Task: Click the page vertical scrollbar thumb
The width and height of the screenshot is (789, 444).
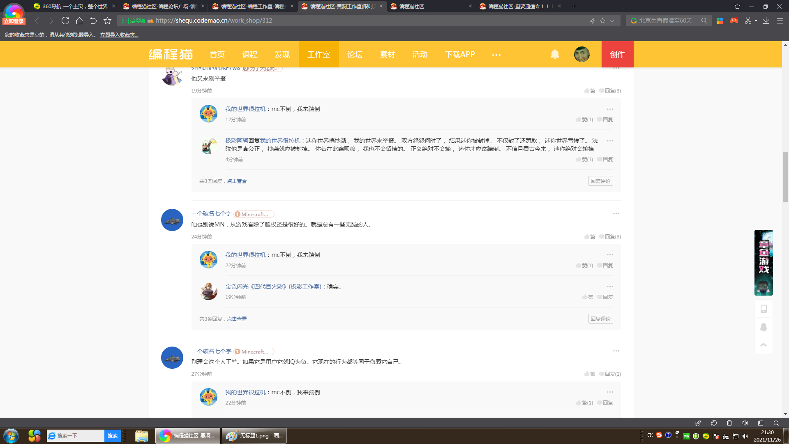Action: pos(785,177)
